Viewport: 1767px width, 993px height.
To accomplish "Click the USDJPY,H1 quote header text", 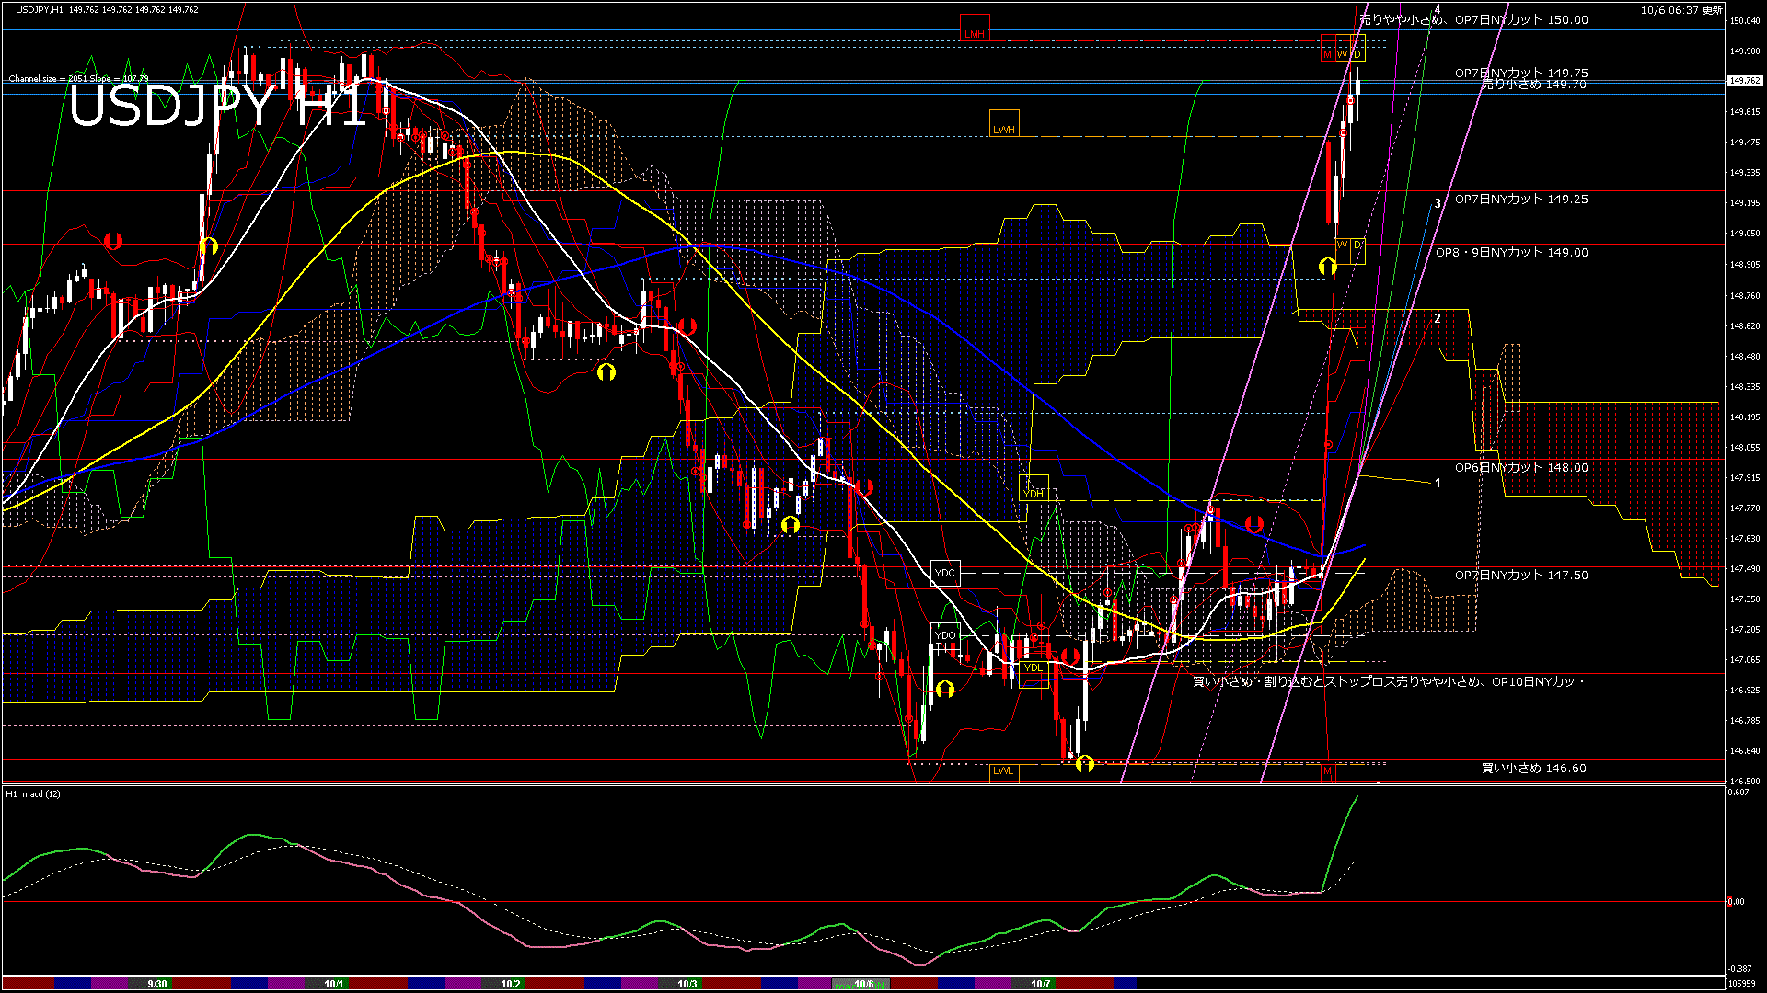I will coord(40,9).
